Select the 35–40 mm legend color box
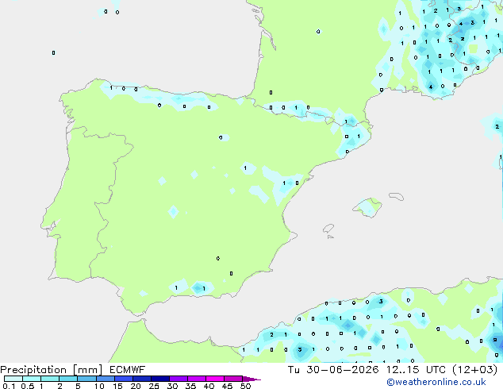This screenshot has width=503, height=389. [x=196, y=379]
